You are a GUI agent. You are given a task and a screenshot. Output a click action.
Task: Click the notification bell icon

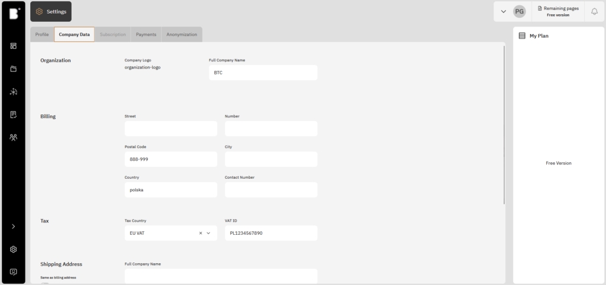(594, 11)
